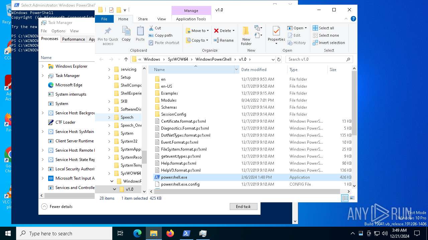428x240 pixels.
Task: Switch to Large icons view layout
Action: (352, 198)
